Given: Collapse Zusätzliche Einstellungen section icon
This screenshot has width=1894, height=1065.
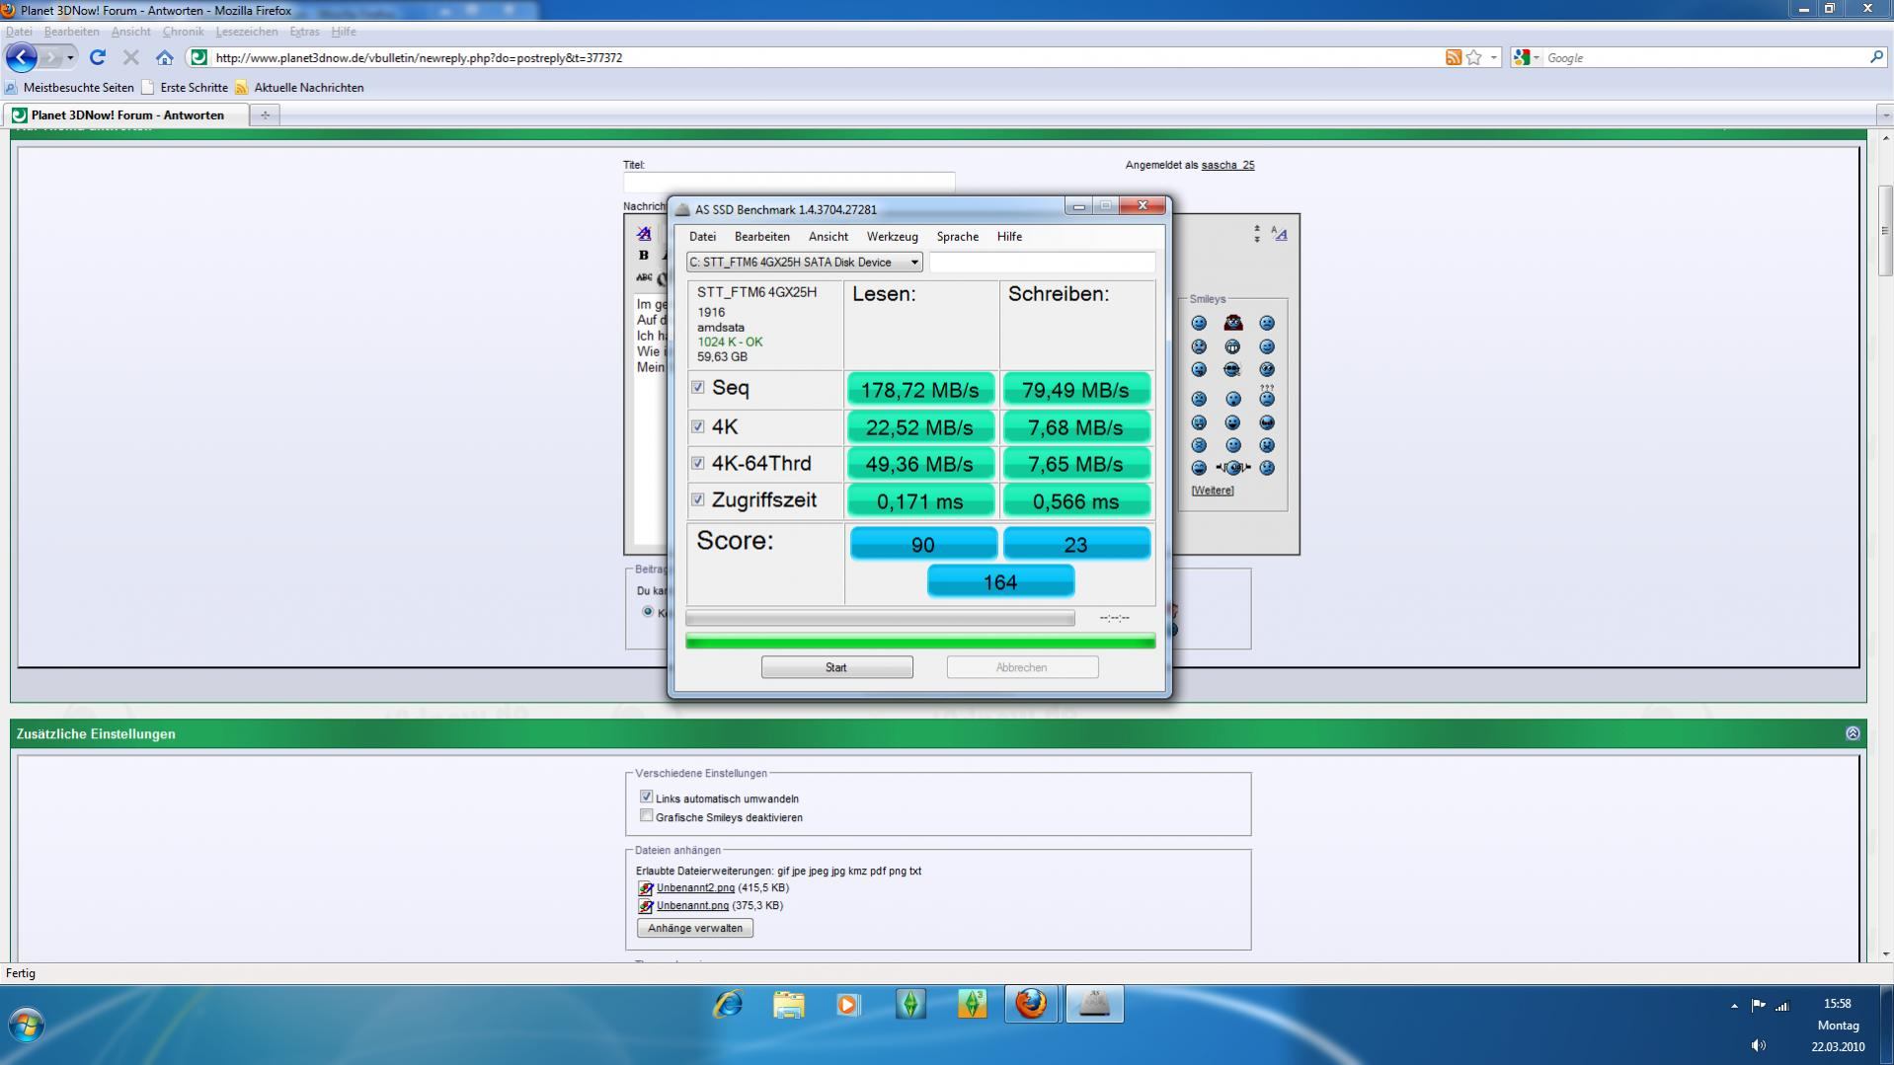Looking at the screenshot, I should 1853,733.
